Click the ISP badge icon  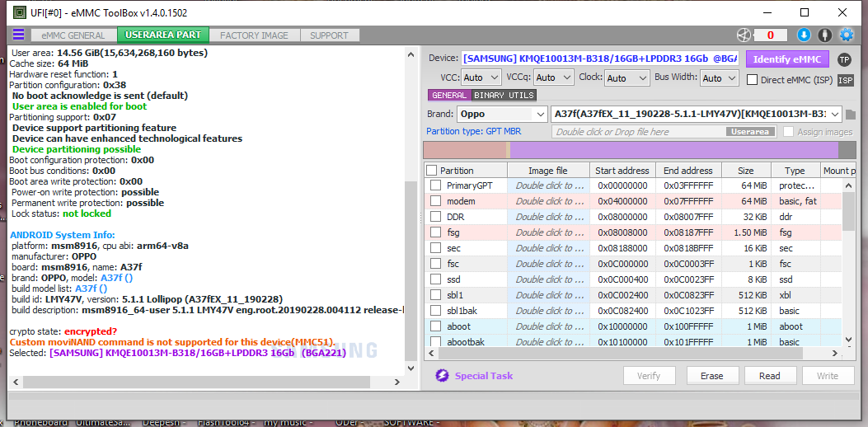[845, 80]
